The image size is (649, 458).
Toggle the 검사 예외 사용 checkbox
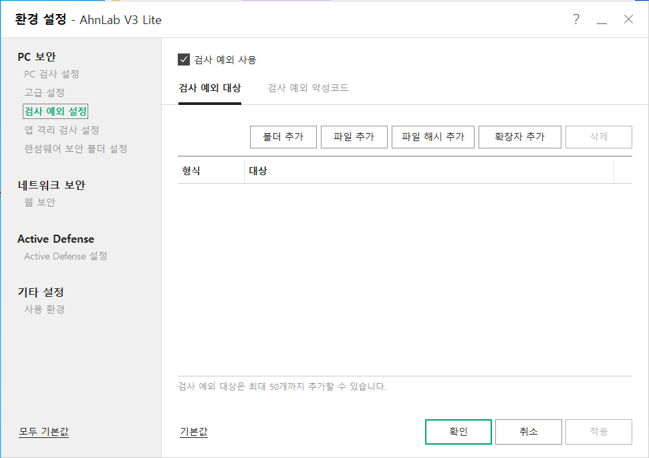[x=184, y=60]
